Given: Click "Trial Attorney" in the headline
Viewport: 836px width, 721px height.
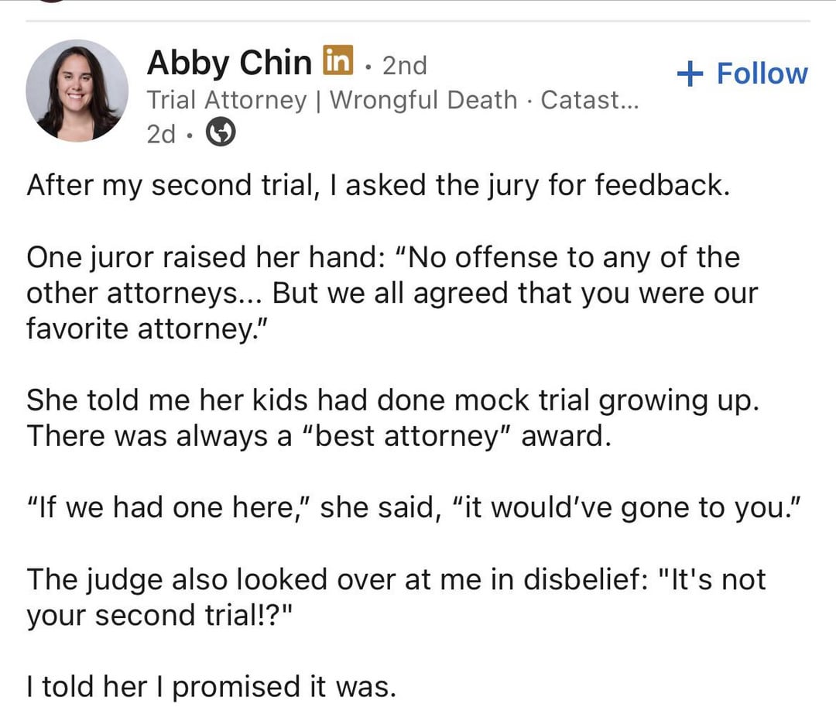Looking at the screenshot, I should point(226,100).
